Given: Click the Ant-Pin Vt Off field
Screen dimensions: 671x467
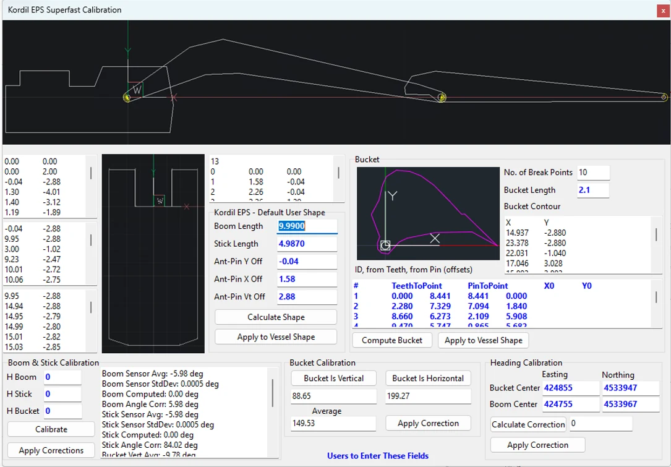Looking at the screenshot, I should pos(307,297).
